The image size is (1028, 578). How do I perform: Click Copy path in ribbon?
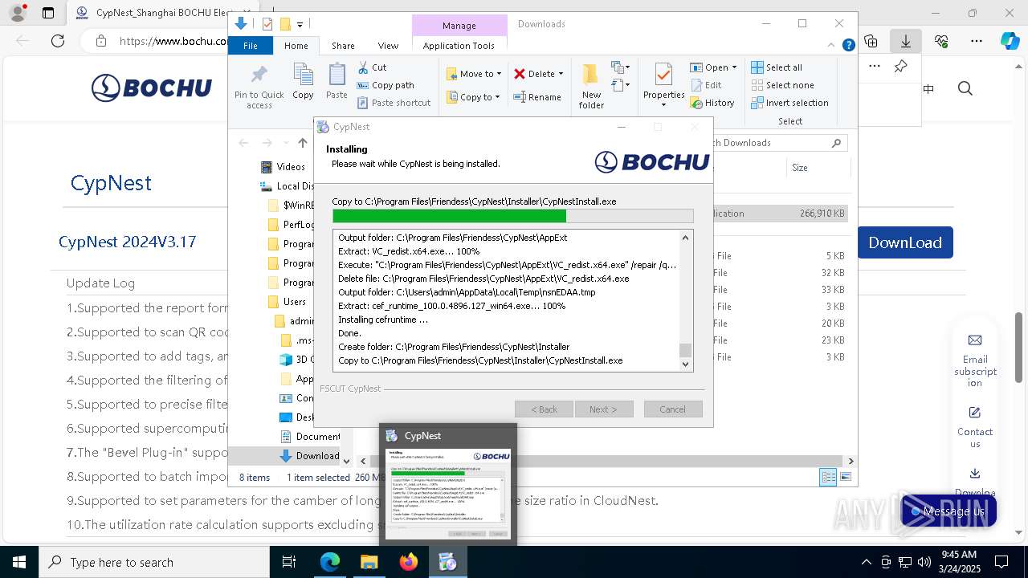point(385,85)
